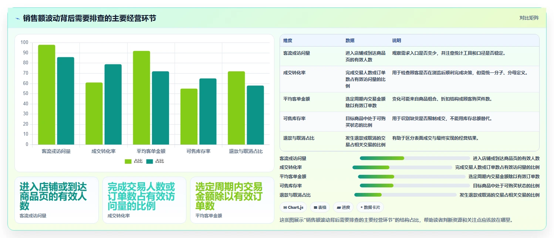This screenshot has width=554, height=238.
Task: Click the light green bar for 客流或访问量
Action: click(47, 95)
